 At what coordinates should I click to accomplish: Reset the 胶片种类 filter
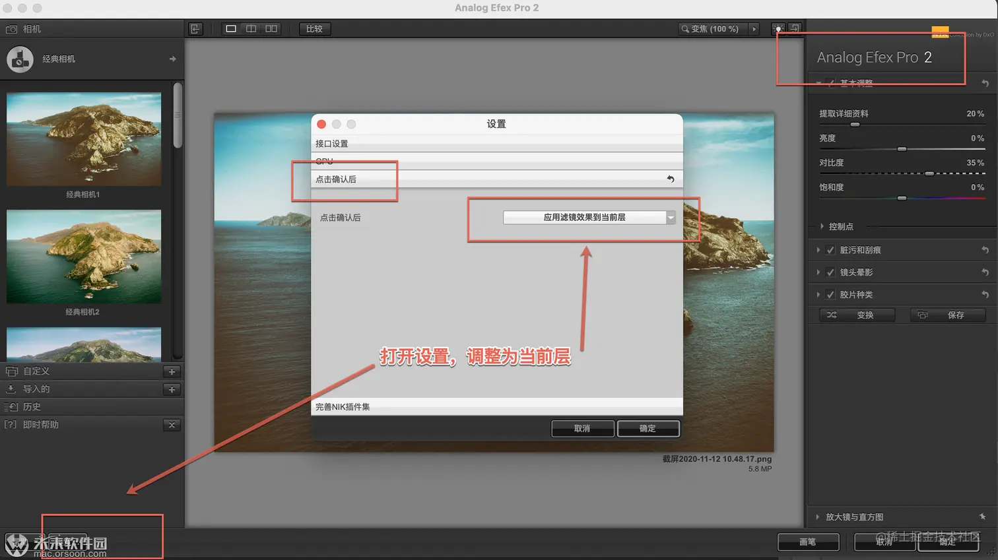[985, 295]
